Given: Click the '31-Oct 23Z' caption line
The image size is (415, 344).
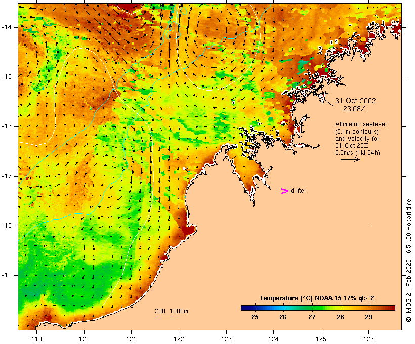Looking at the screenshot, I should (351, 146).
